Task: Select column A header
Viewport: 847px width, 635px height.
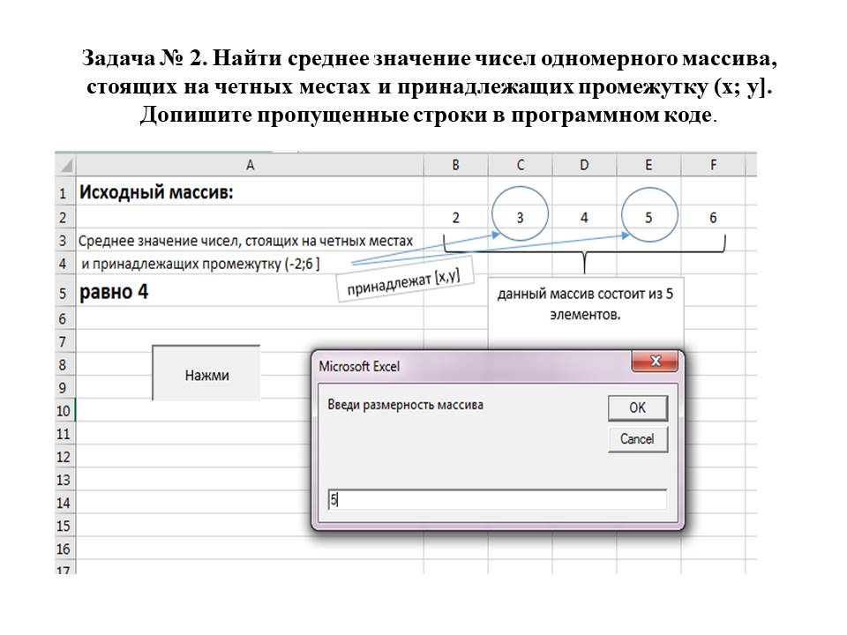Action: point(250,165)
